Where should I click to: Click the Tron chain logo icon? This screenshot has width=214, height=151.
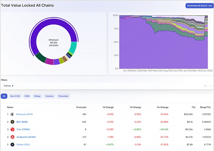tap(12, 129)
